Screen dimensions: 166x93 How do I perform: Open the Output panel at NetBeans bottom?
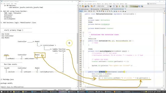pyautogui.click(x=83, y=89)
